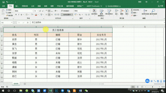Image resolution: width=166 pixels, height=93 pixels.
Task: Toggle Underline formatting
Action: coord(21,15)
